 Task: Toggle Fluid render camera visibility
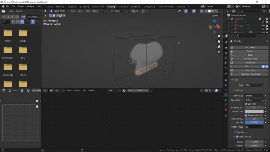pyautogui.click(x=267, y=67)
